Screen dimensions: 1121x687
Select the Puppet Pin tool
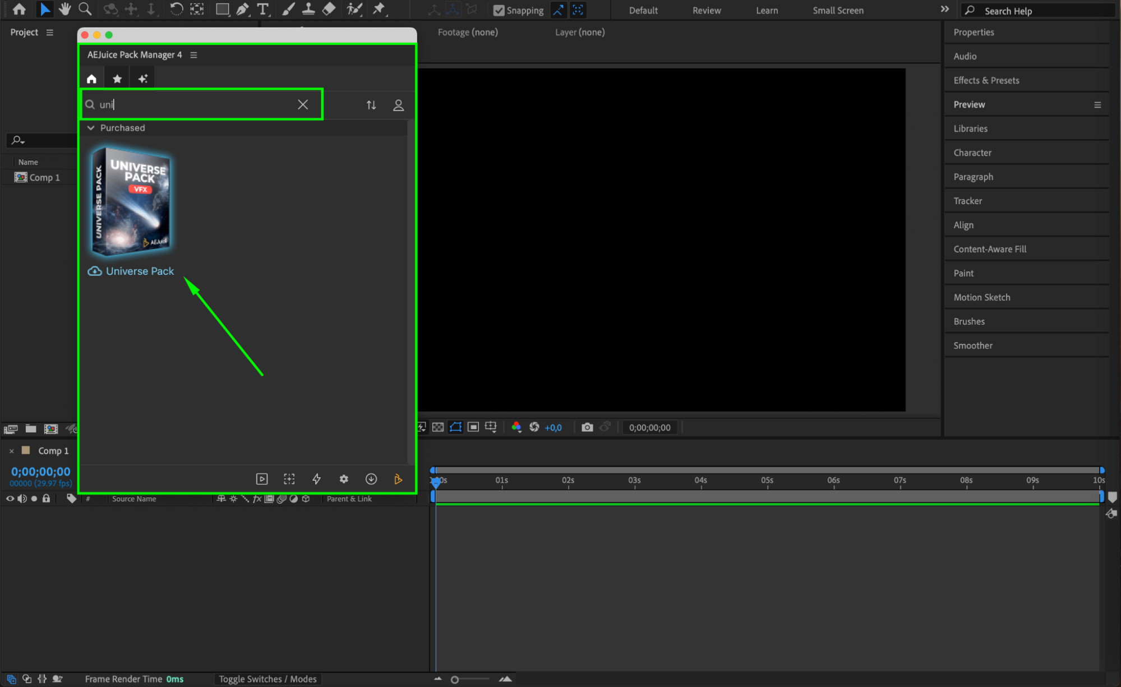[x=380, y=9]
